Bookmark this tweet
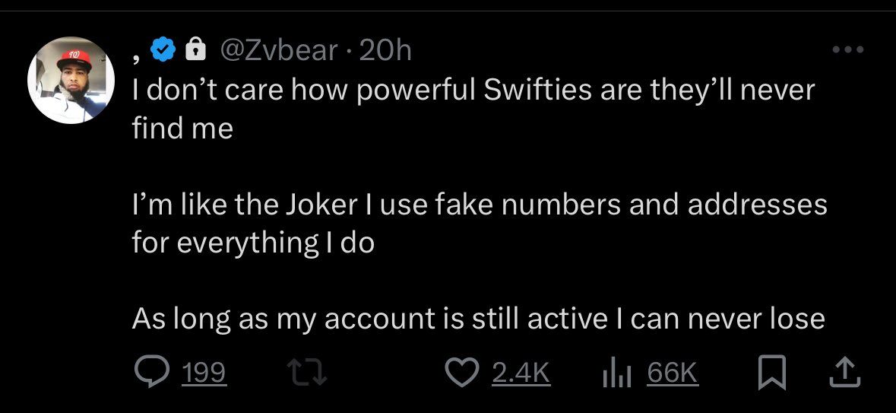 tap(771, 374)
